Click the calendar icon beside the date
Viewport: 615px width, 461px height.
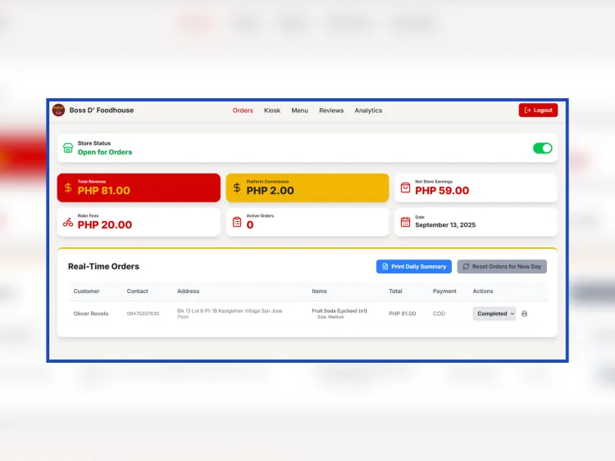pyautogui.click(x=405, y=222)
